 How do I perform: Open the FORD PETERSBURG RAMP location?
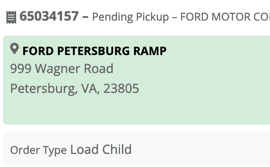tap(94, 51)
